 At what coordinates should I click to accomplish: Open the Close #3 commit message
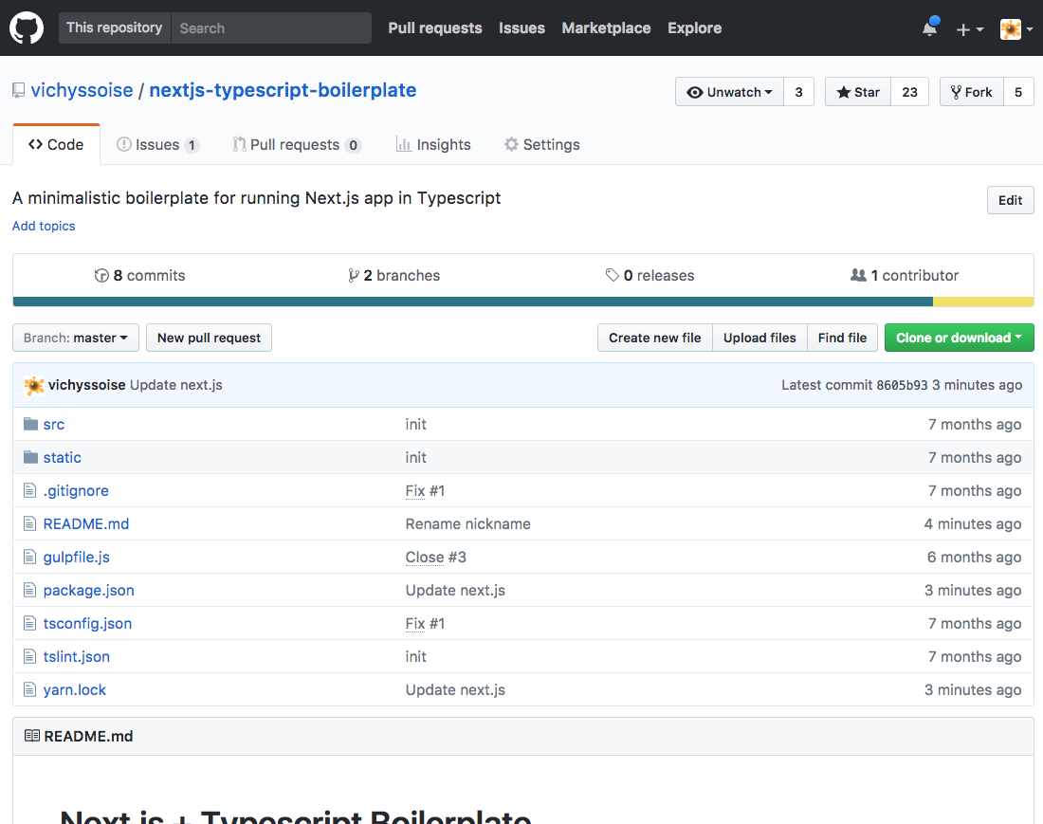436,558
